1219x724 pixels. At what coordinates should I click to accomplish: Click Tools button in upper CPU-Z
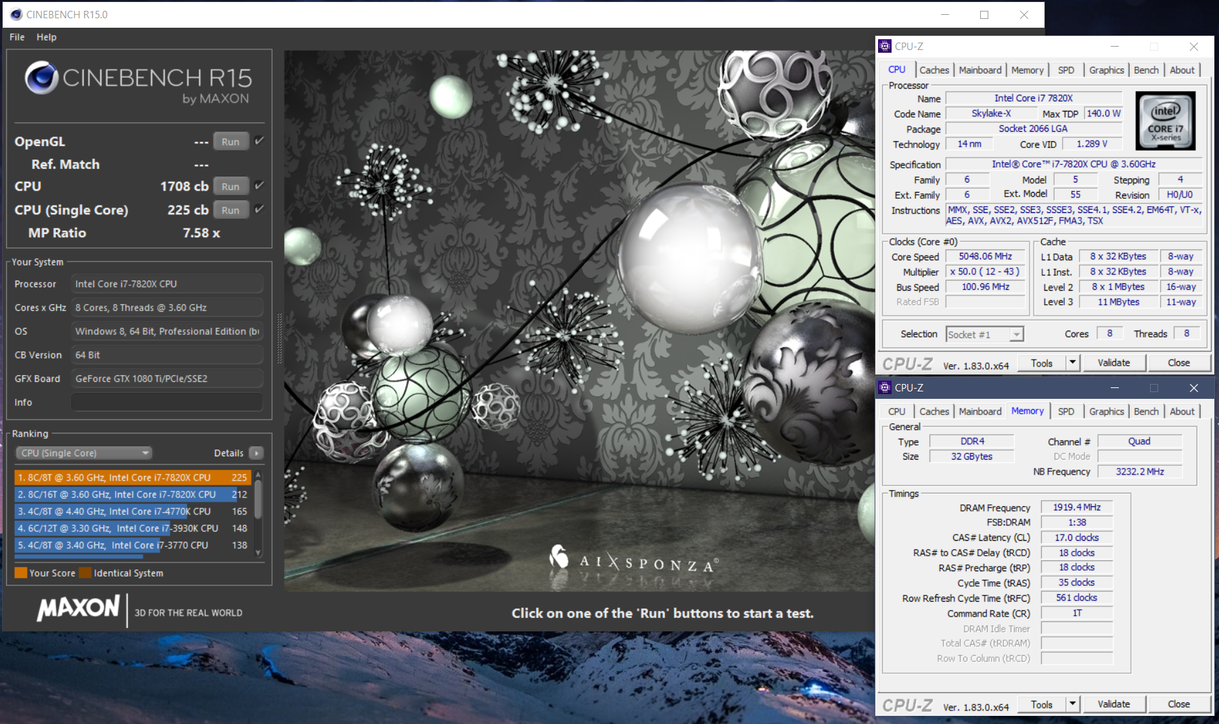[x=1042, y=363]
